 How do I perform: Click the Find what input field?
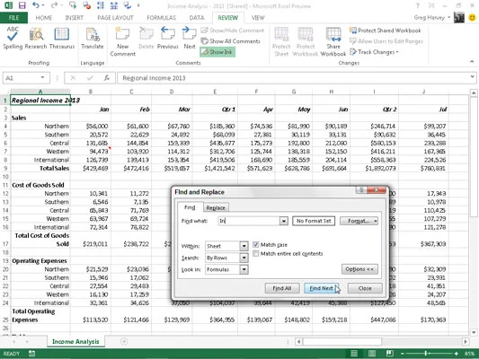(x=249, y=221)
